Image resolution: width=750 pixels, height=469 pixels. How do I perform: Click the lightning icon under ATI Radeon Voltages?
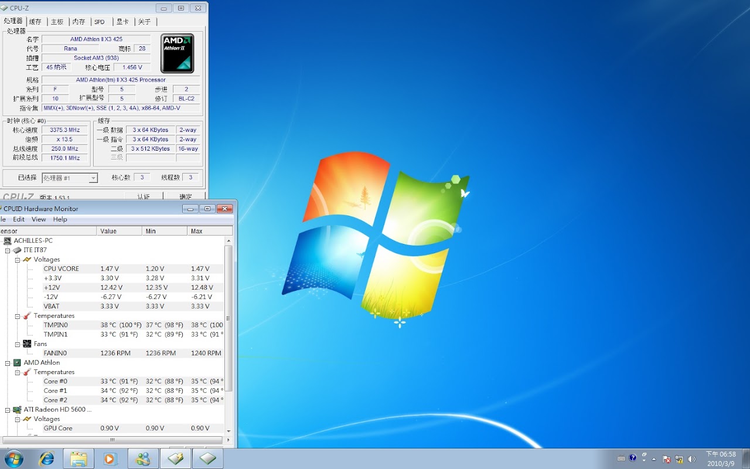coord(27,419)
